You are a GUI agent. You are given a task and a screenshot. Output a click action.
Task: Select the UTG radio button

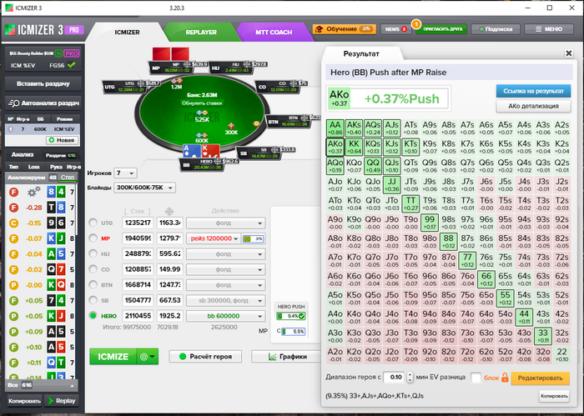93,223
